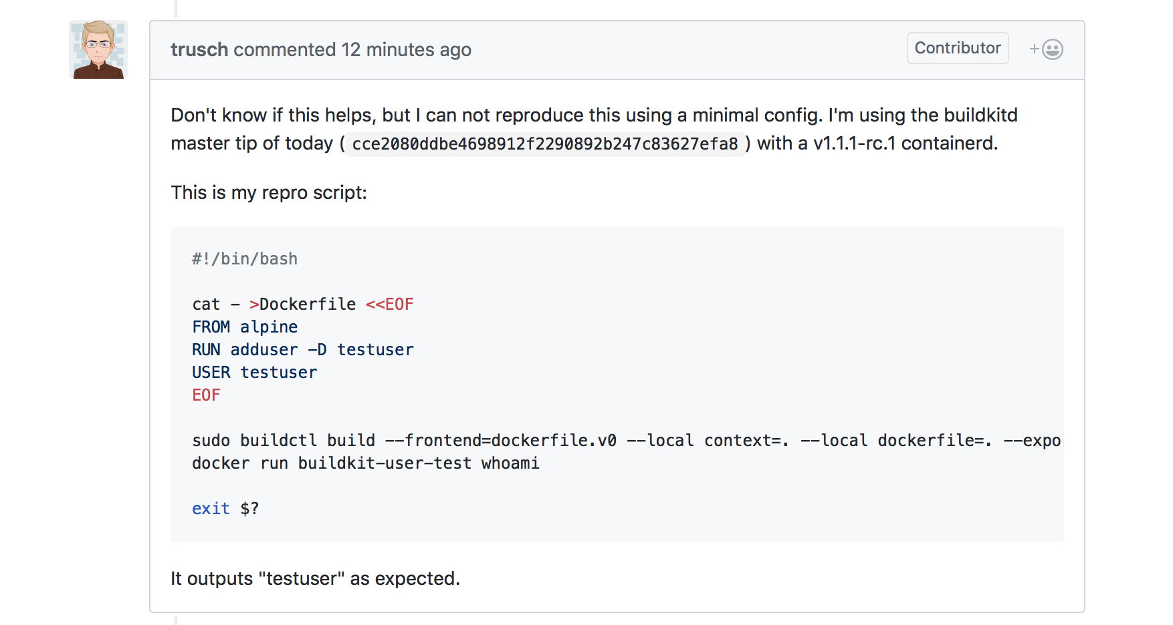This screenshot has width=1173, height=625.
Task: Click the 'docker run buildkit-user-test whoami' line
Action: [x=365, y=463]
